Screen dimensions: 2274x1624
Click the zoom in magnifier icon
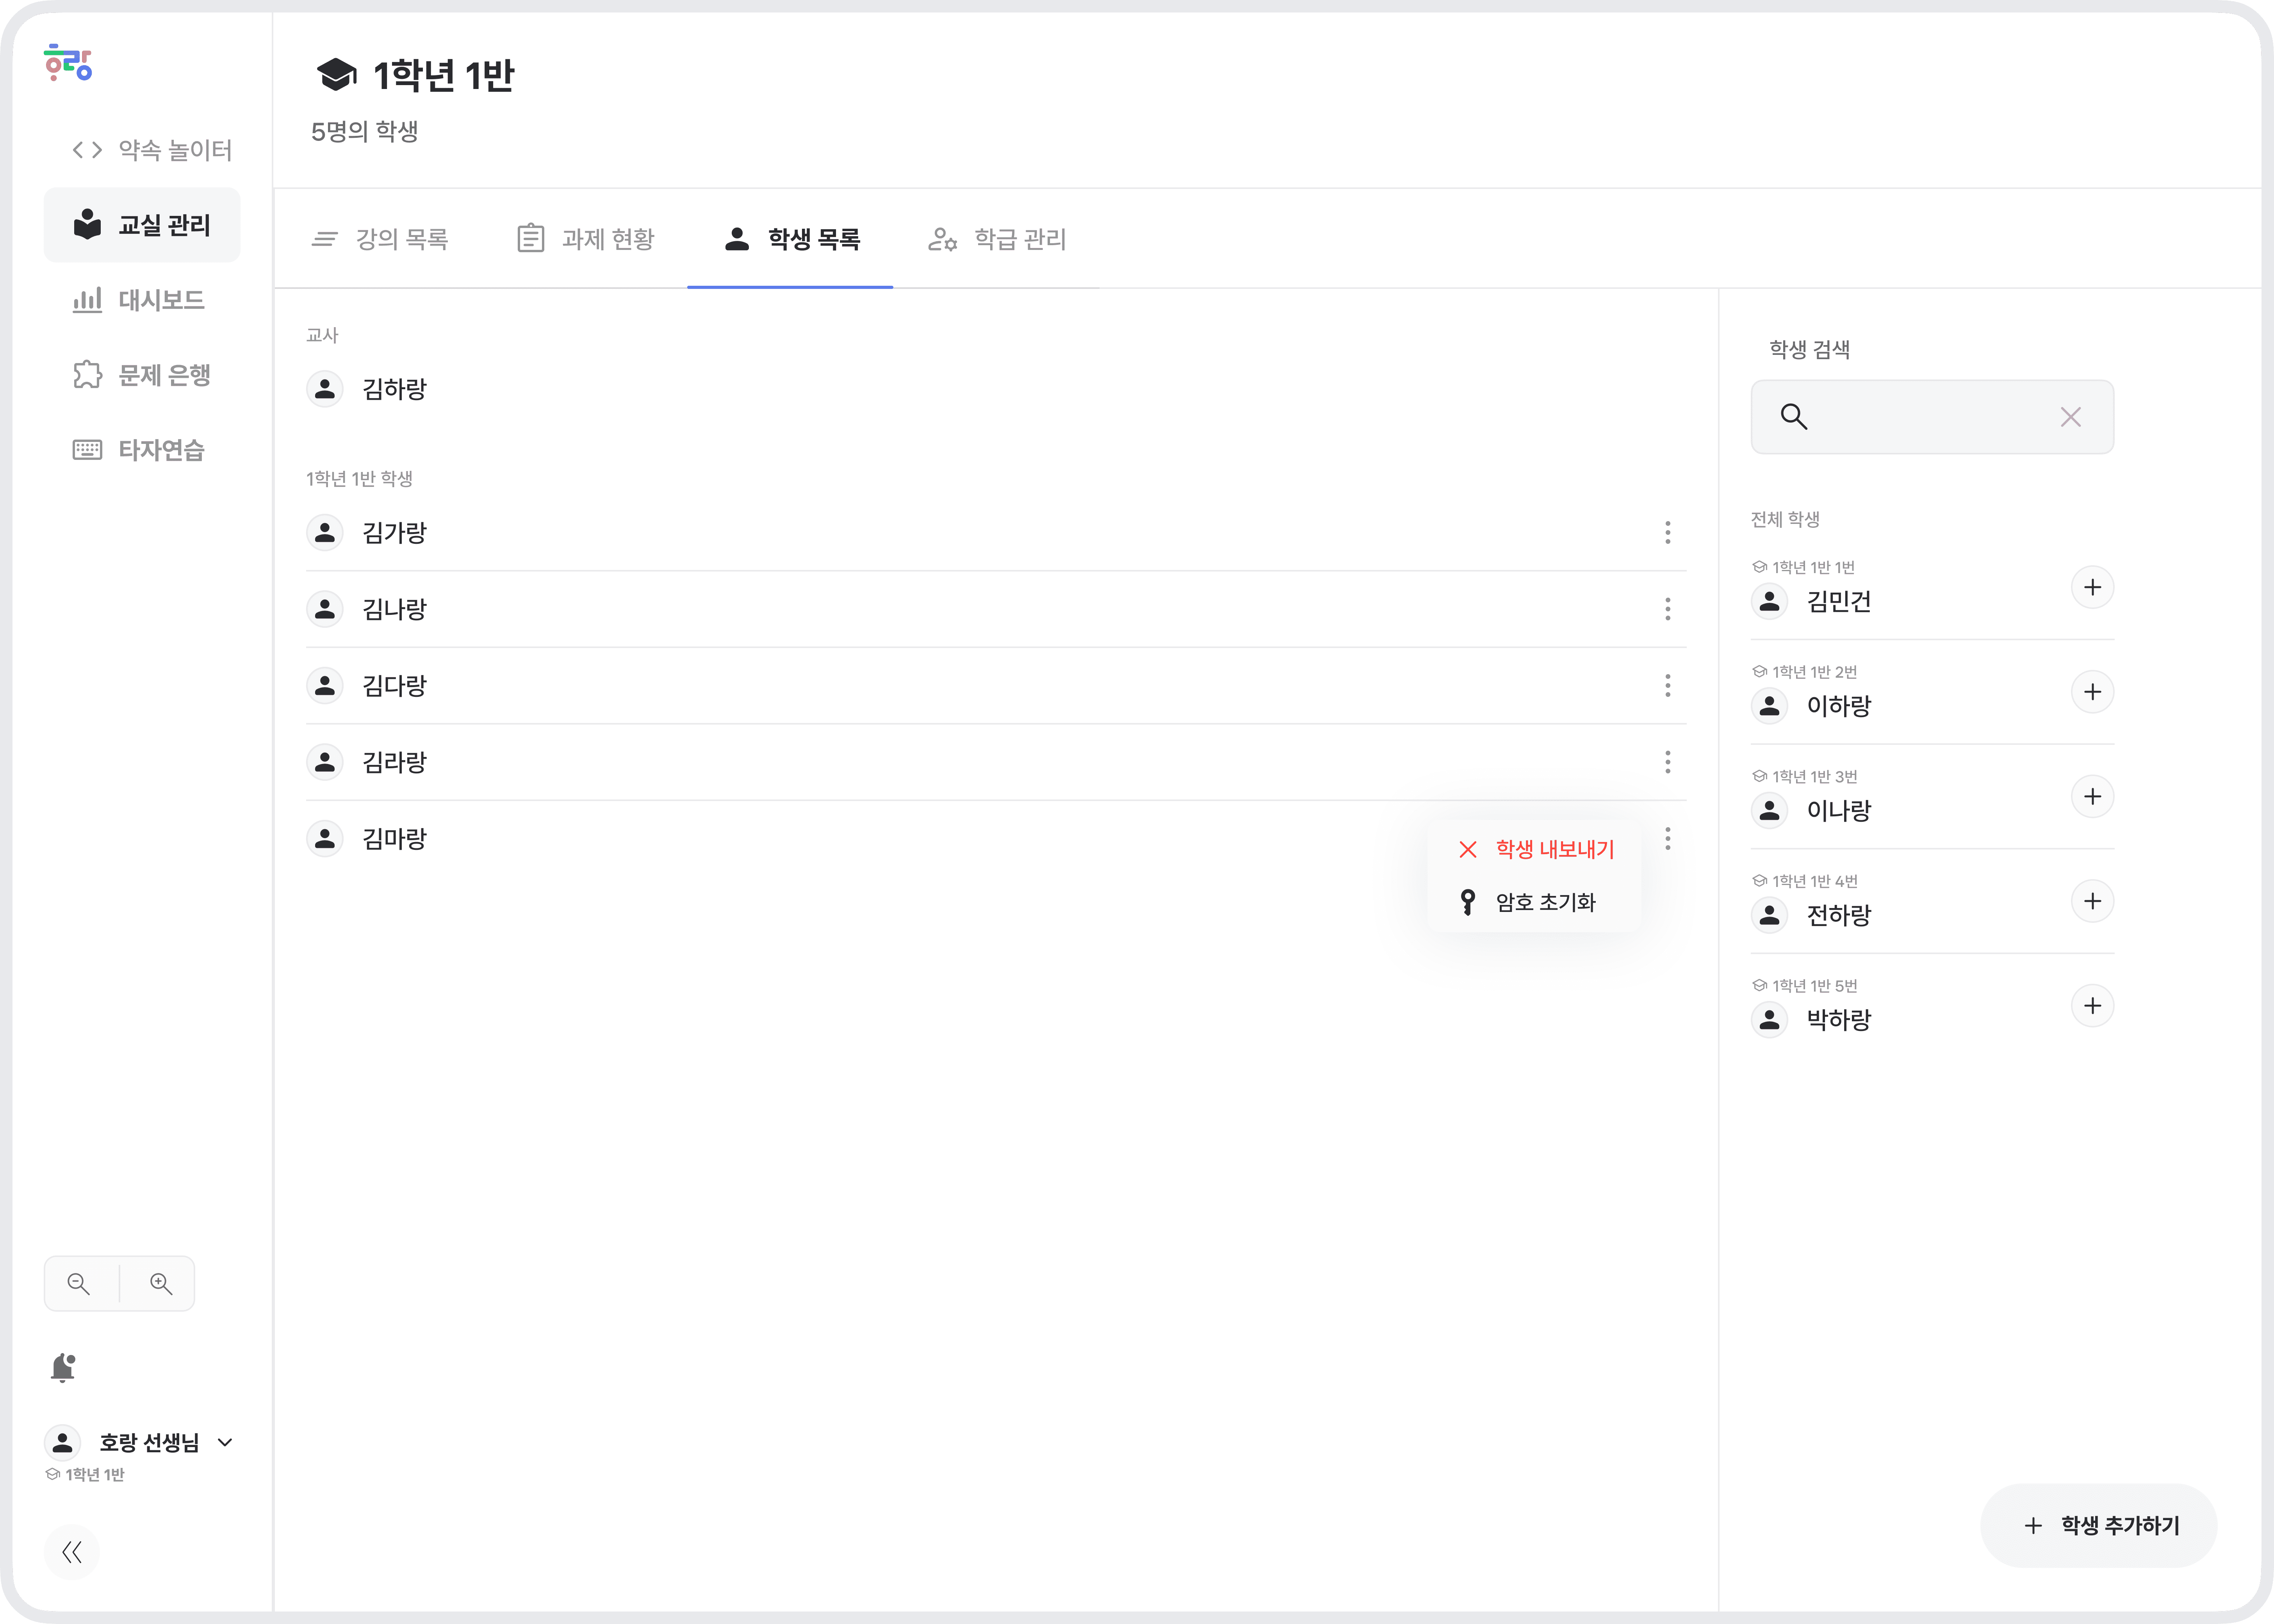point(161,1283)
